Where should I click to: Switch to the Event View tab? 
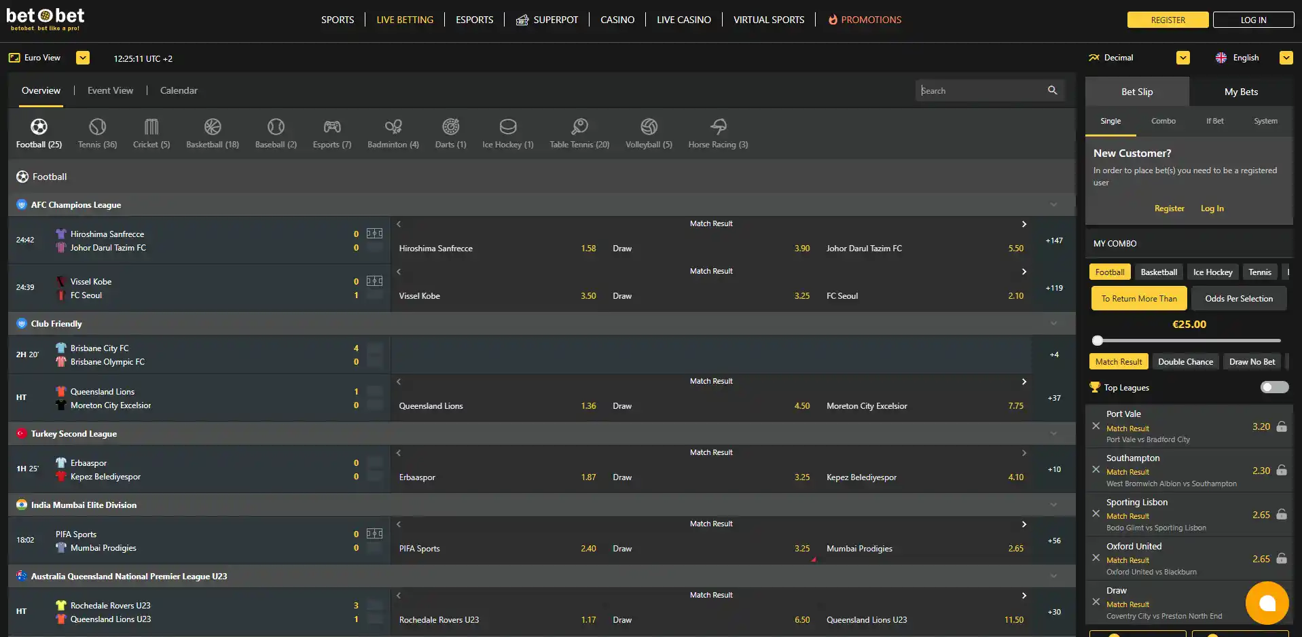(110, 90)
